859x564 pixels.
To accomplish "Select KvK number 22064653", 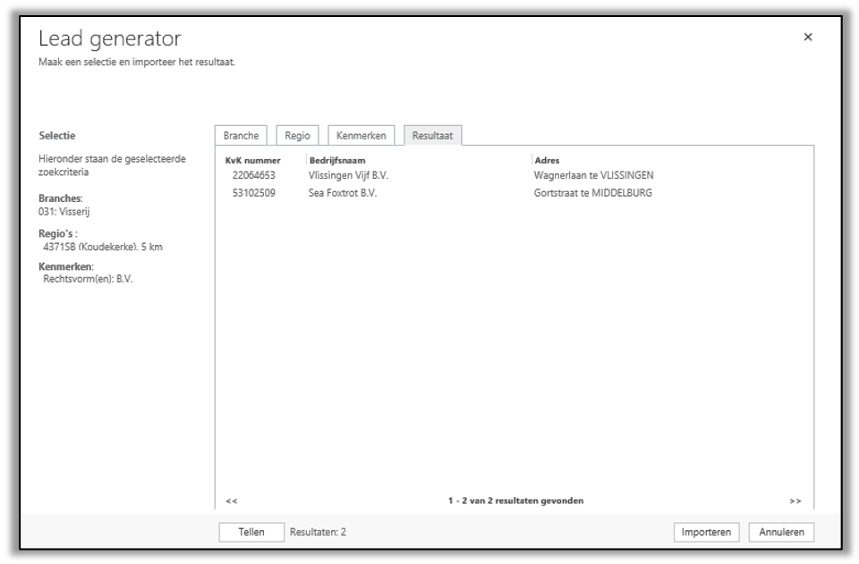I will tap(253, 175).
